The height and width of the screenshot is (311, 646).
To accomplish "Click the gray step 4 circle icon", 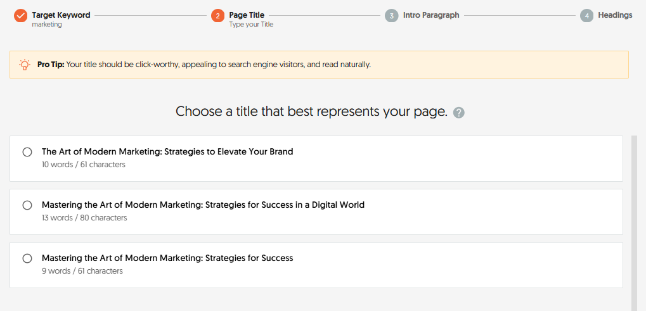I will 586,15.
